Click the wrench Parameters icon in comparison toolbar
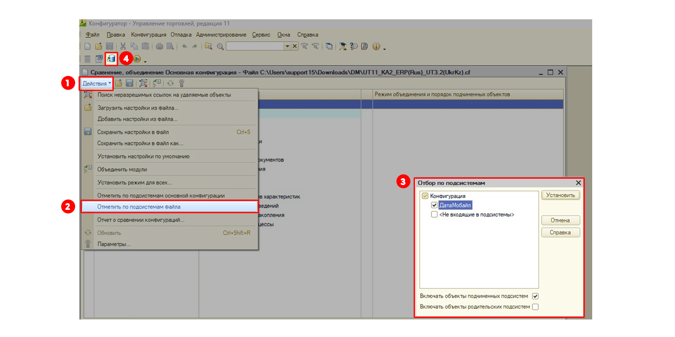This screenshot has width=675, height=337. pos(182,83)
